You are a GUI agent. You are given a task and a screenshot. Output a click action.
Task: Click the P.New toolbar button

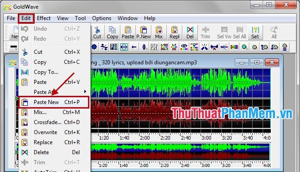click(x=144, y=32)
